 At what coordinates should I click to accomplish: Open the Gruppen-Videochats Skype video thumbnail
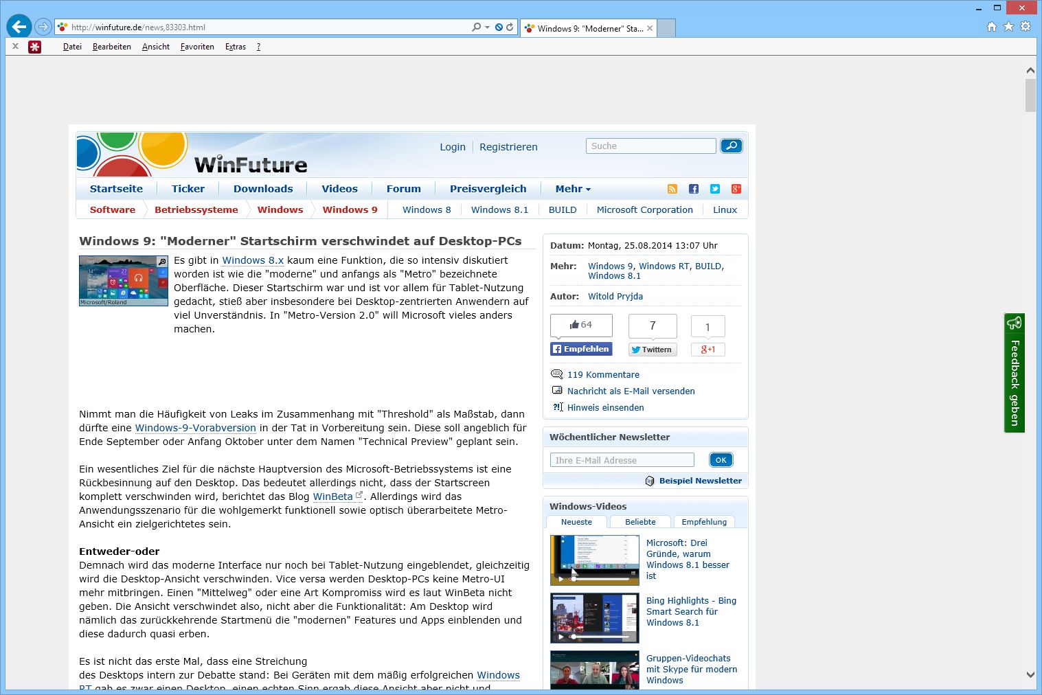pyautogui.click(x=595, y=670)
